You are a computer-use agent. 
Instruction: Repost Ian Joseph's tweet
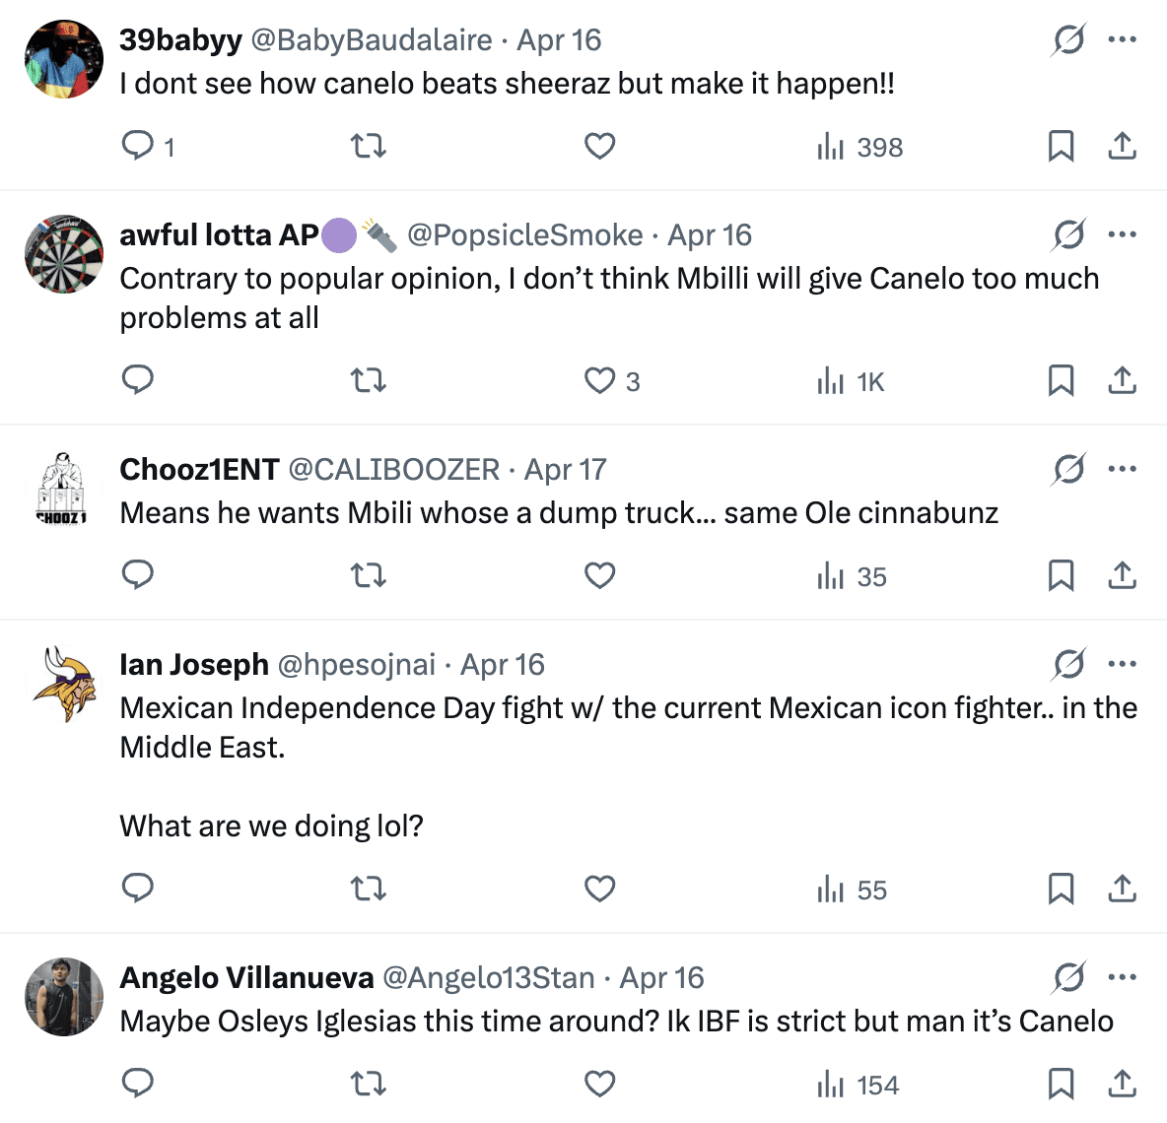click(369, 889)
